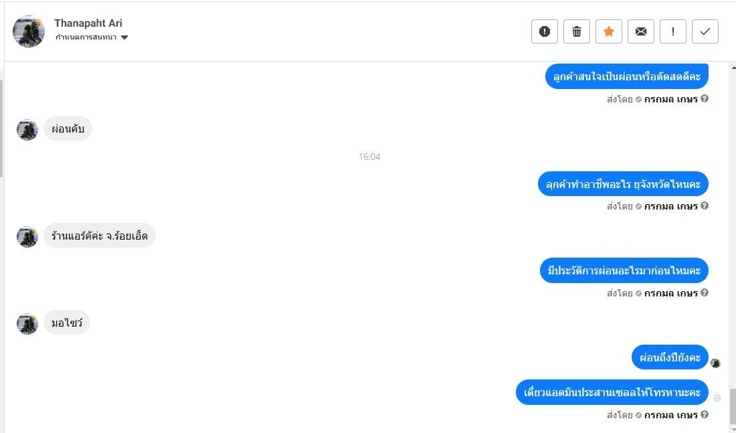This screenshot has height=433, width=736.
Task: Open the กำหนดการสนทนา dropdown arrow
Action: coord(124,37)
